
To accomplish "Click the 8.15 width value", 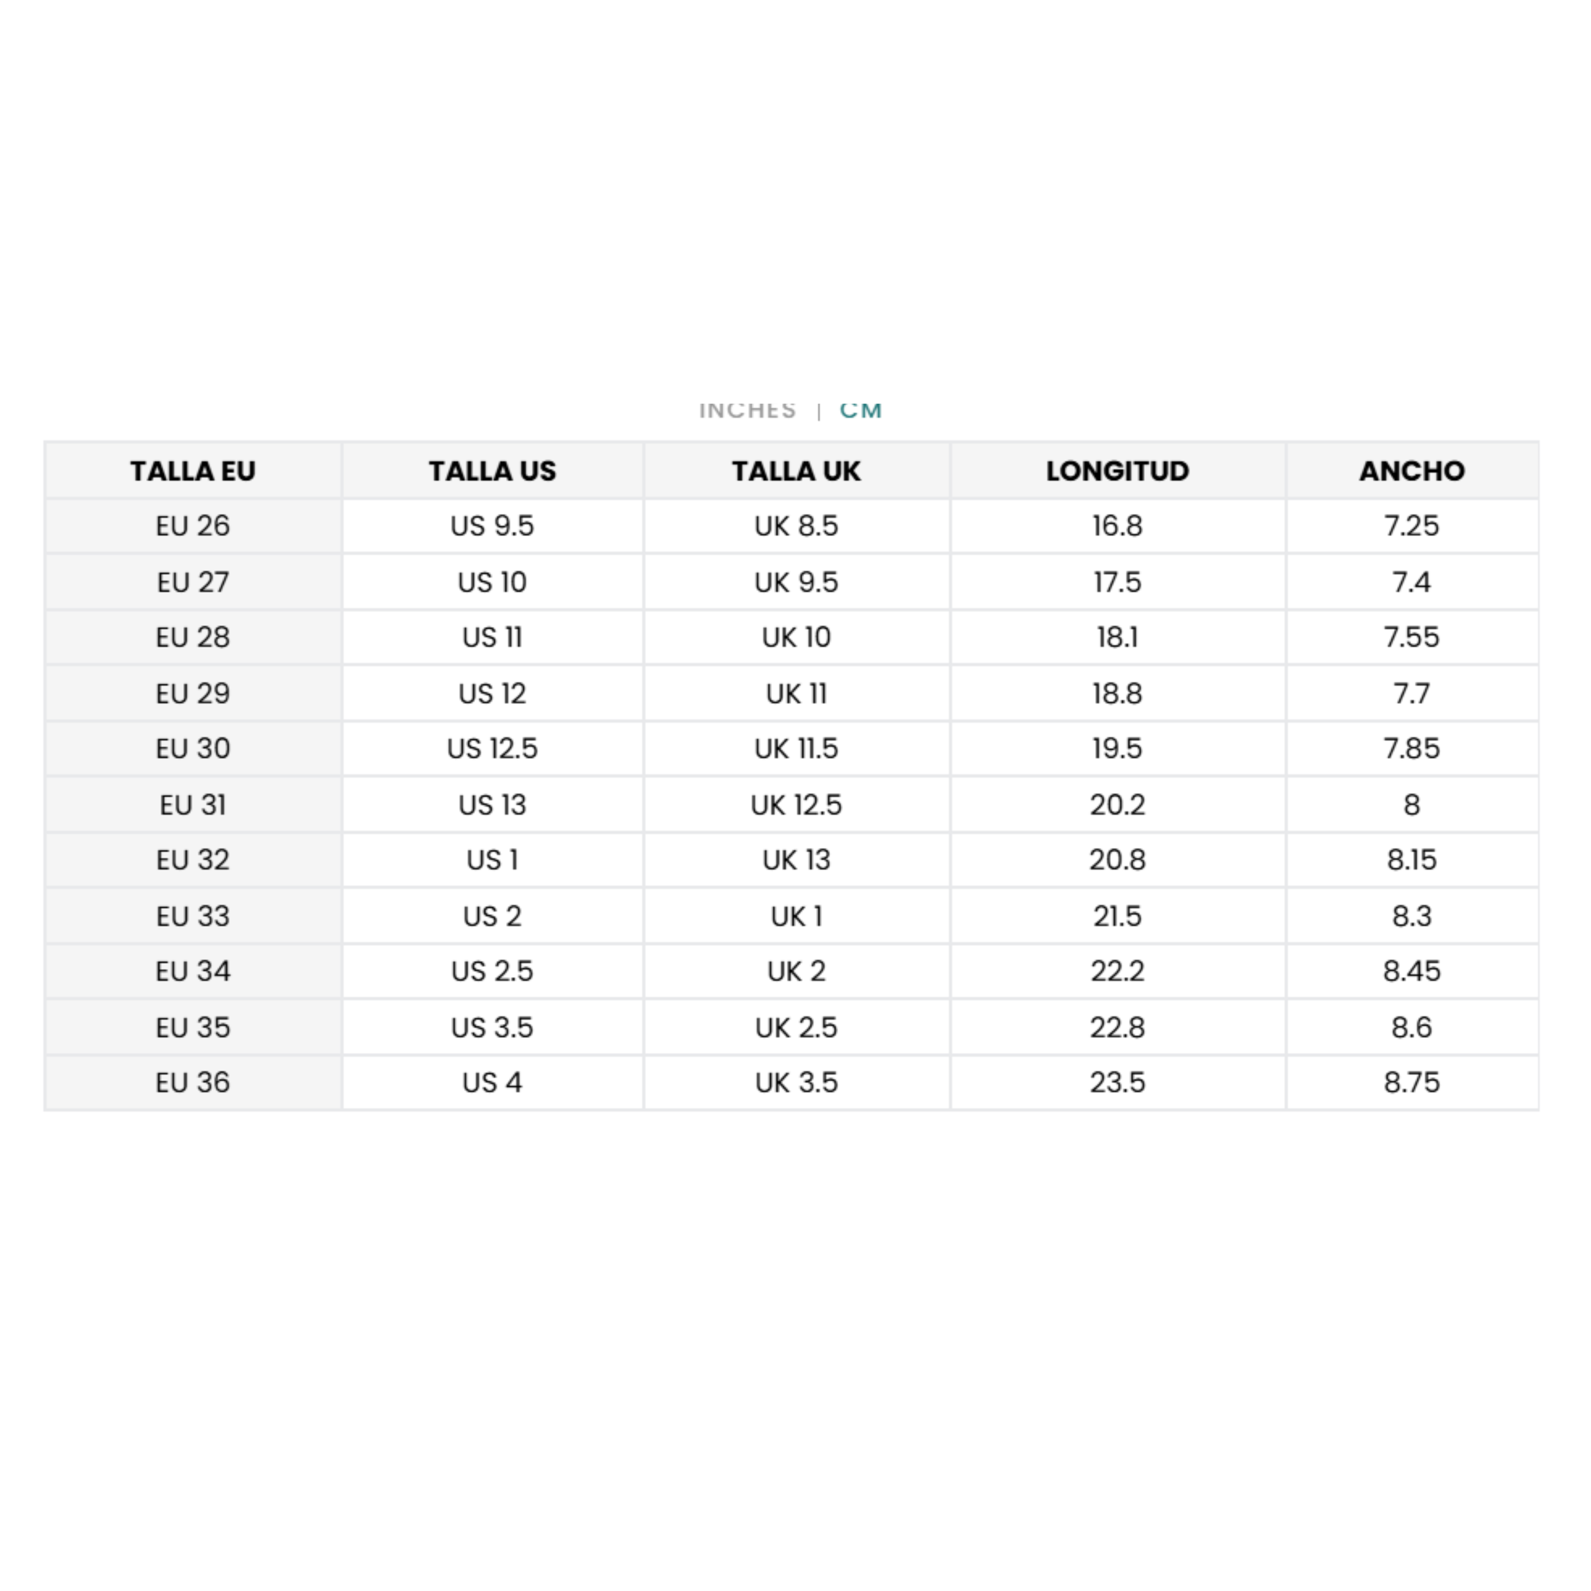I will 1412,860.
